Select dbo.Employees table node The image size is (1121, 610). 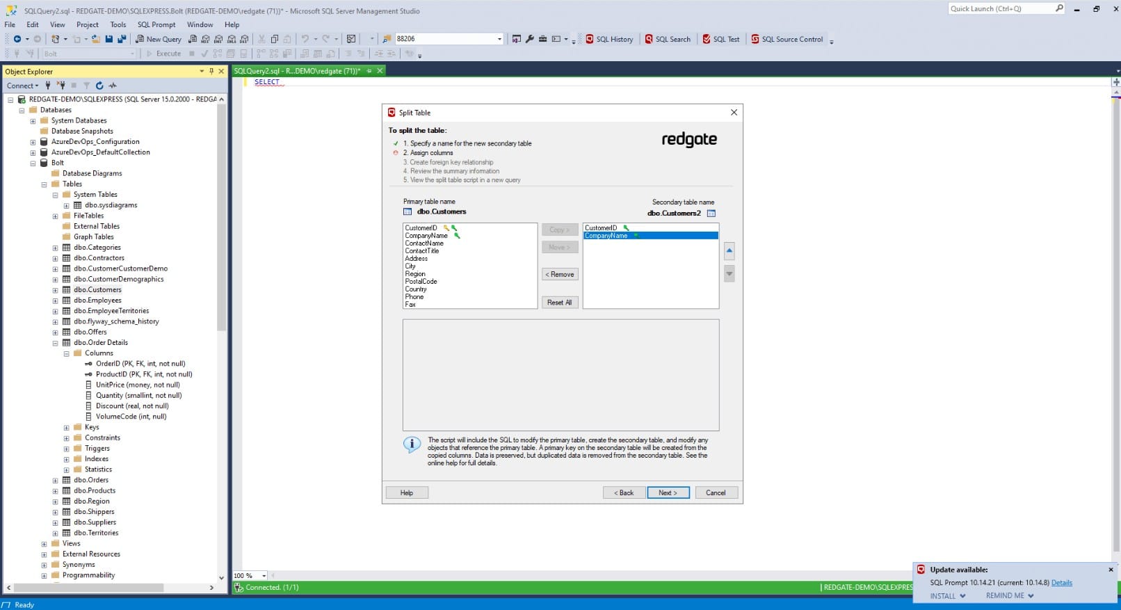tap(97, 300)
